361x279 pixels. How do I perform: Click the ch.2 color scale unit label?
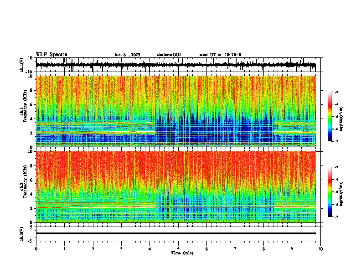click(x=341, y=194)
